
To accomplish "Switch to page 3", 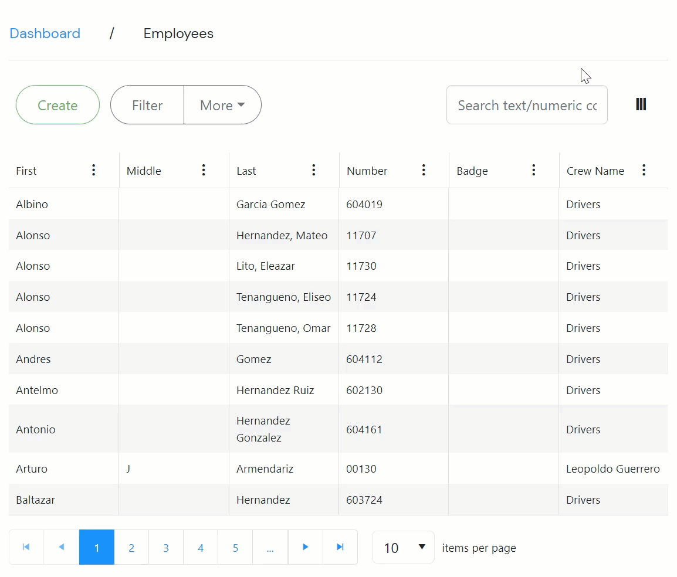I will [x=166, y=548].
